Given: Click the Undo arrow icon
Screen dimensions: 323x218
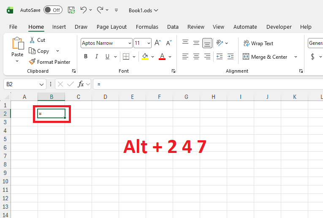Looking at the screenshot, I should tap(84, 10).
